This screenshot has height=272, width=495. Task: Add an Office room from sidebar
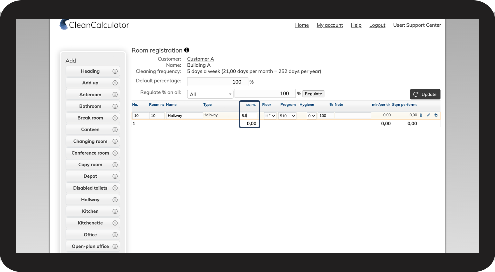[90, 235]
